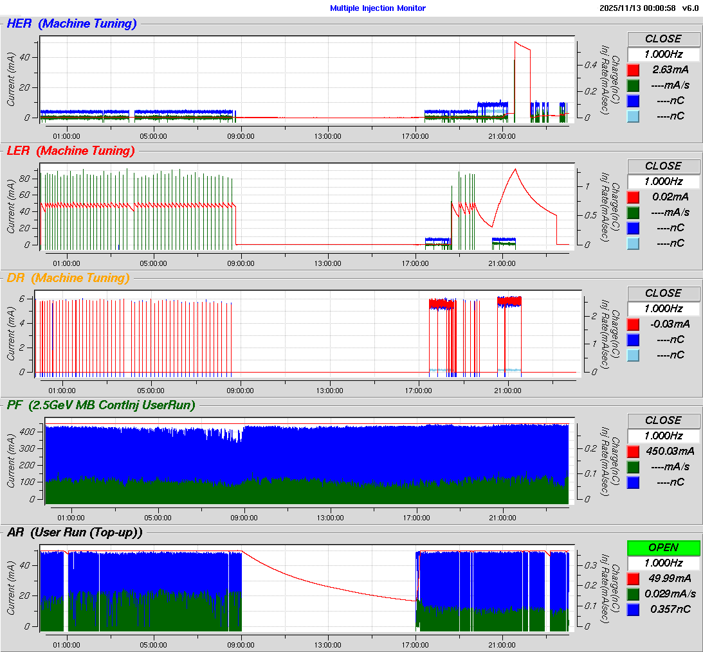The width and height of the screenshot is (703, 652).
Task: Click the AR 0.357nC charge readout
Action: point(670,609)
